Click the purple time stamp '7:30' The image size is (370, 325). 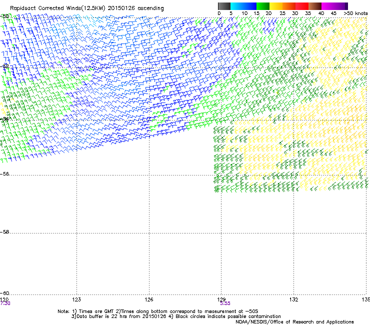click(x=5, y=303)
